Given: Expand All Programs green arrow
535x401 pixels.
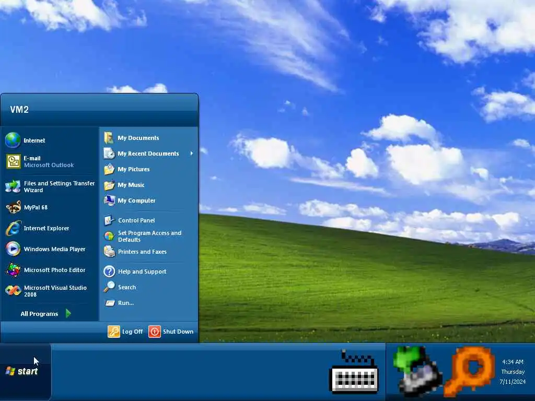Looking at the screenshot, I should [68, 313].
